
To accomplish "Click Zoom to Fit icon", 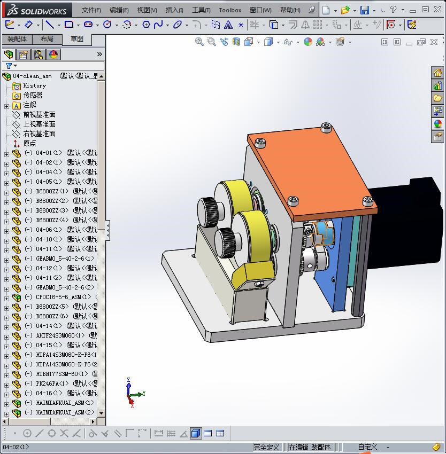I will (x=199, y=42).
